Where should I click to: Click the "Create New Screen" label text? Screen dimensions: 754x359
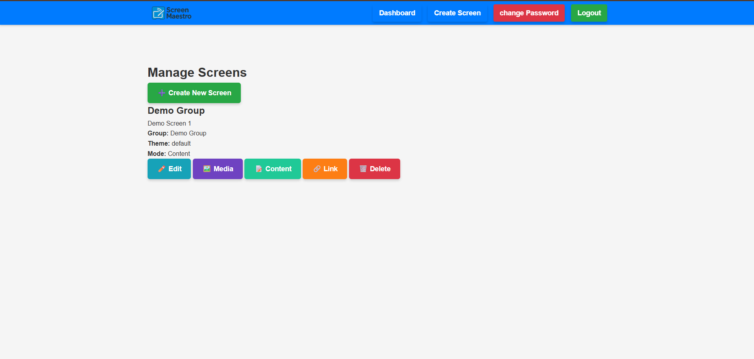coord(200,93)
